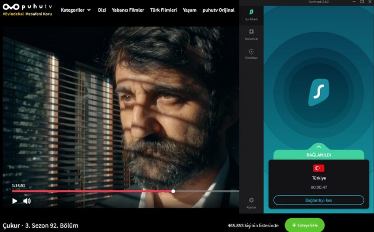The width and height of the screenshot is (374, 232).
Task: Open the Kategoriler dropdown menu
Action: pos(76,10)
